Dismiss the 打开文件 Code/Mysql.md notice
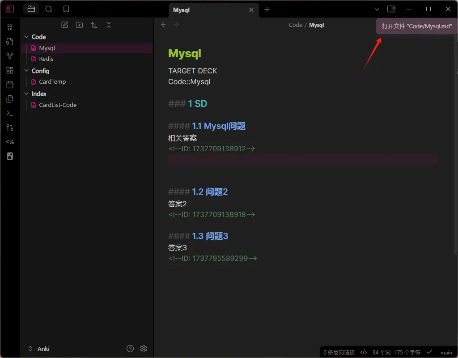 (416, 26)
